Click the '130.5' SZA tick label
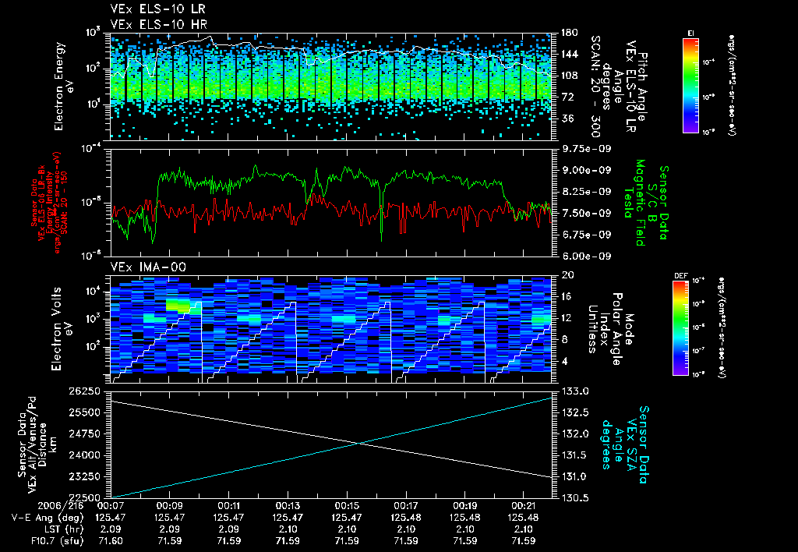This screenshot has height=552, width=798. click(574, 498)
